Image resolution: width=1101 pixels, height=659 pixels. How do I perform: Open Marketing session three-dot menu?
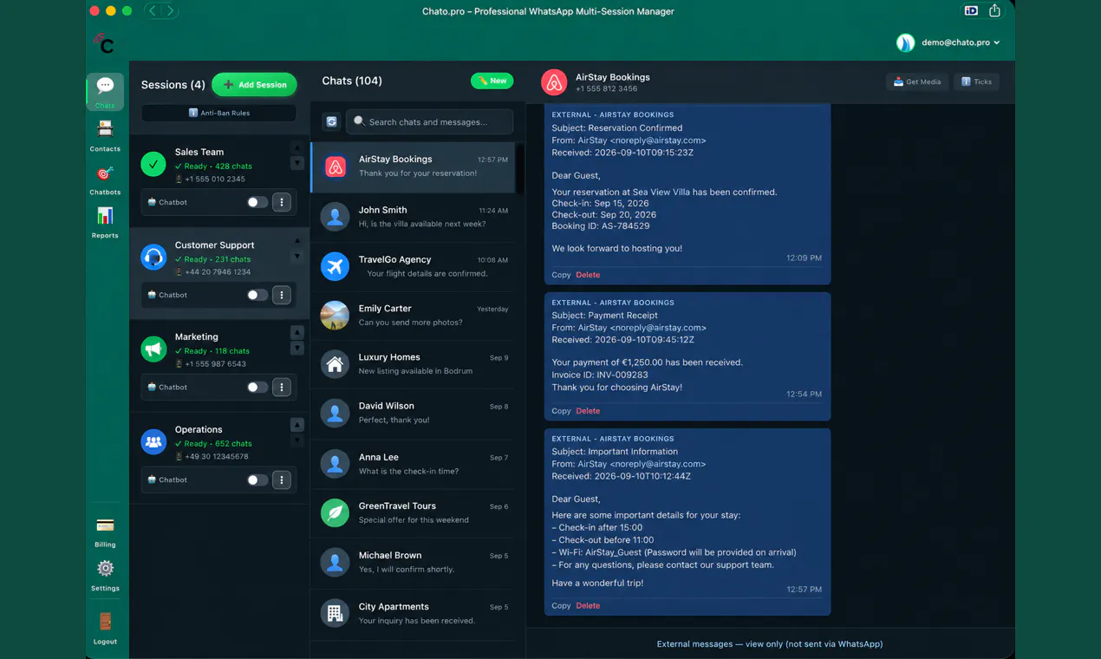(282, 387)
